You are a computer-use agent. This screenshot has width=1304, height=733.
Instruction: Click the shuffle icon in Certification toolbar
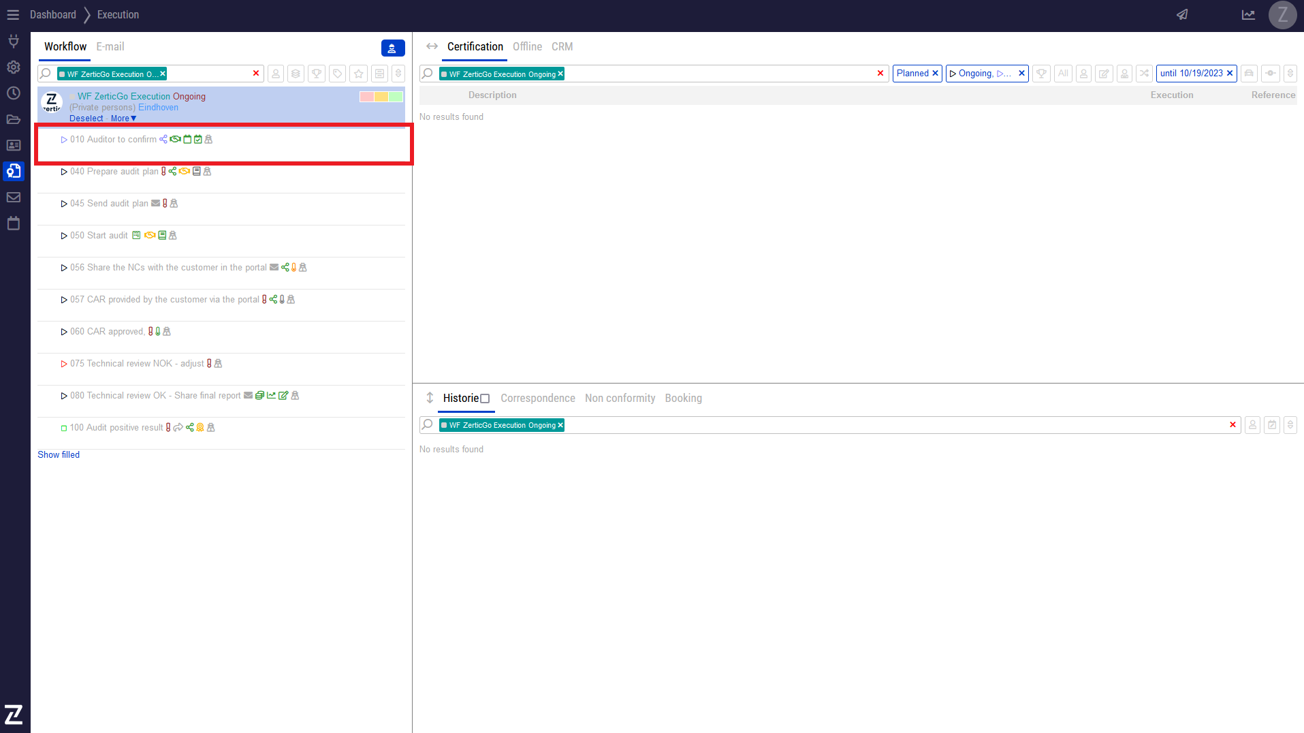coord(1145,74)
